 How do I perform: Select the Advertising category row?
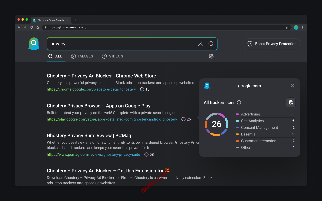point(265,114)
